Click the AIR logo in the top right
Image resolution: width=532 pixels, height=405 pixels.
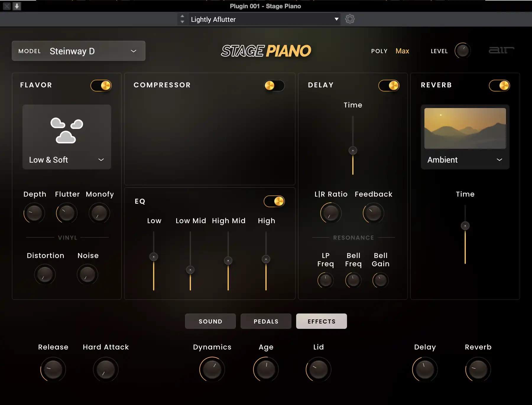click(501, 50)
